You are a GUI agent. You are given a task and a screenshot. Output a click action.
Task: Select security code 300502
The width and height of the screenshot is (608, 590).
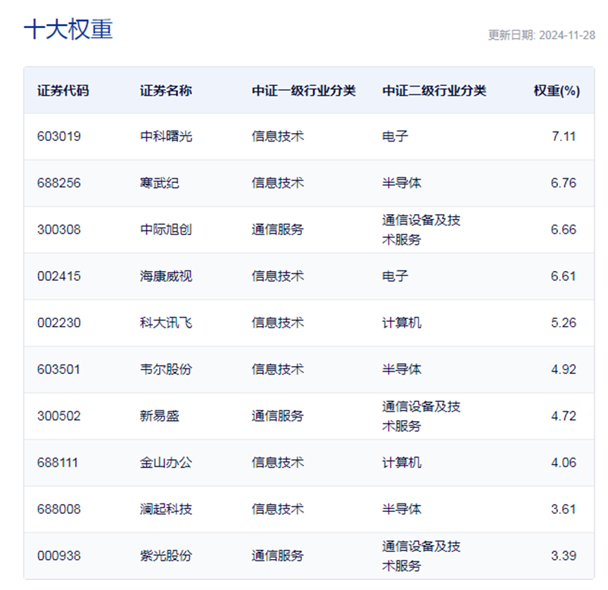pos(59,416)
